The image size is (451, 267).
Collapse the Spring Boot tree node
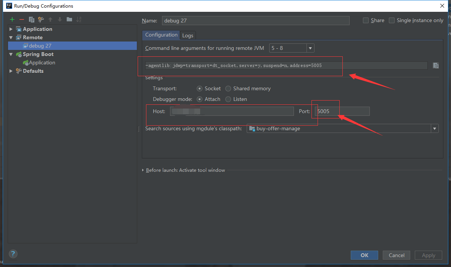click(11, 54)
